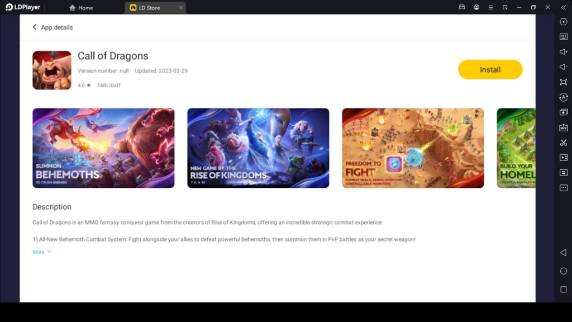Click Updated: 2023-03-29 text
Screen dimensions: 572x322
coord(161,71)
